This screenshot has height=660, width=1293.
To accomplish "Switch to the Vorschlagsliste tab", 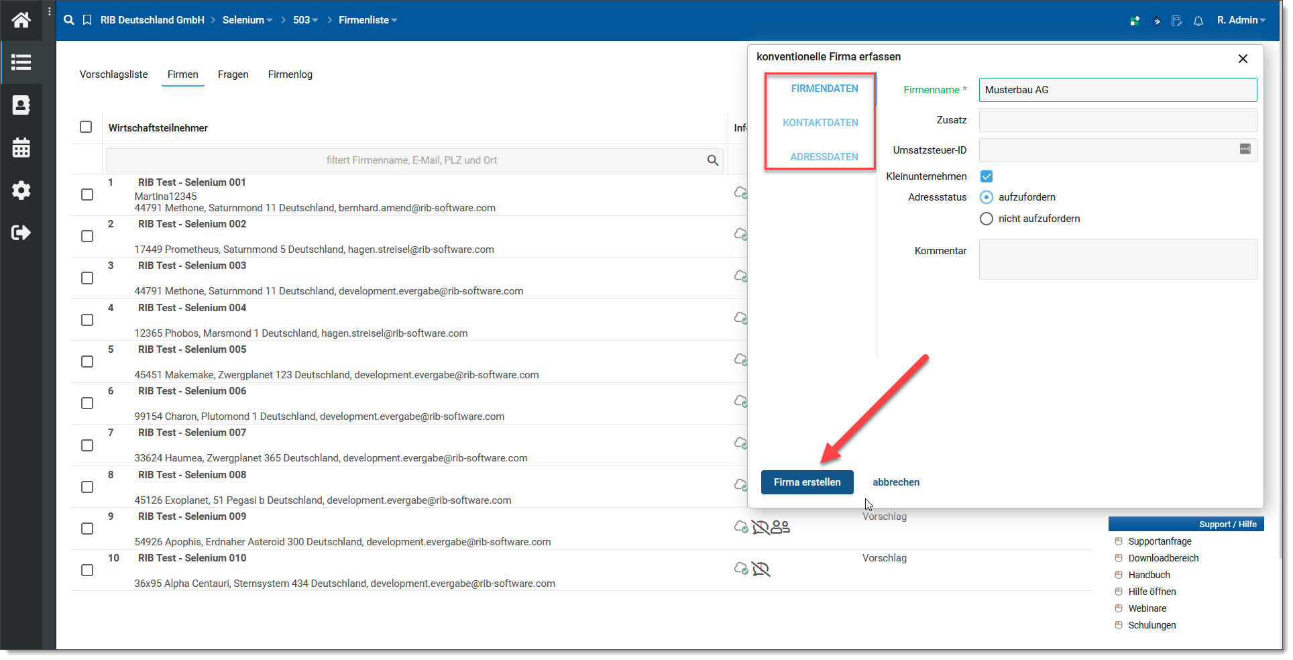I will coord(114,74).
